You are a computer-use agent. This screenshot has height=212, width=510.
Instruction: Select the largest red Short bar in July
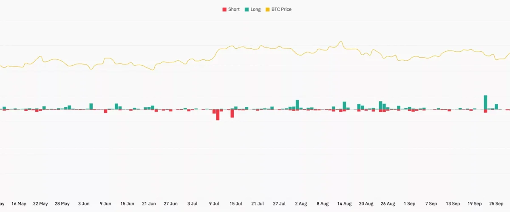[218, 114]
